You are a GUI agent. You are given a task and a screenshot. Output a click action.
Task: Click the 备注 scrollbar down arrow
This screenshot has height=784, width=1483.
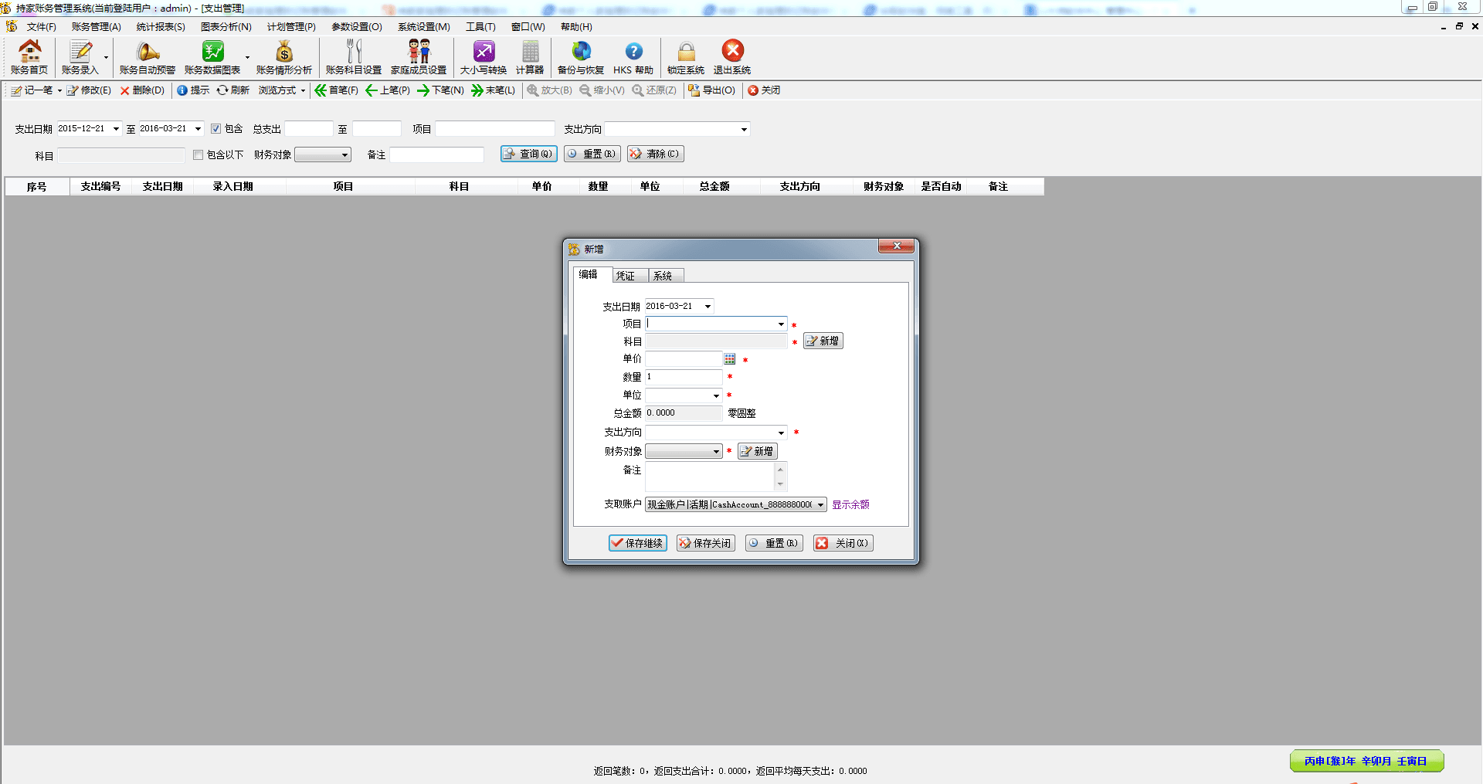780,484
